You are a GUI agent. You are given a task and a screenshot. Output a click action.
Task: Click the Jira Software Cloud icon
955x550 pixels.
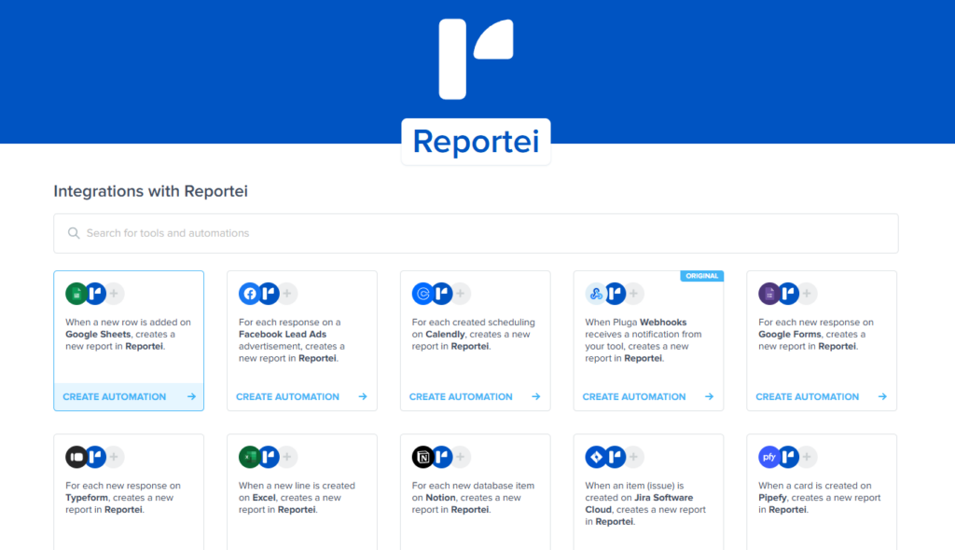tap(597, 457)
